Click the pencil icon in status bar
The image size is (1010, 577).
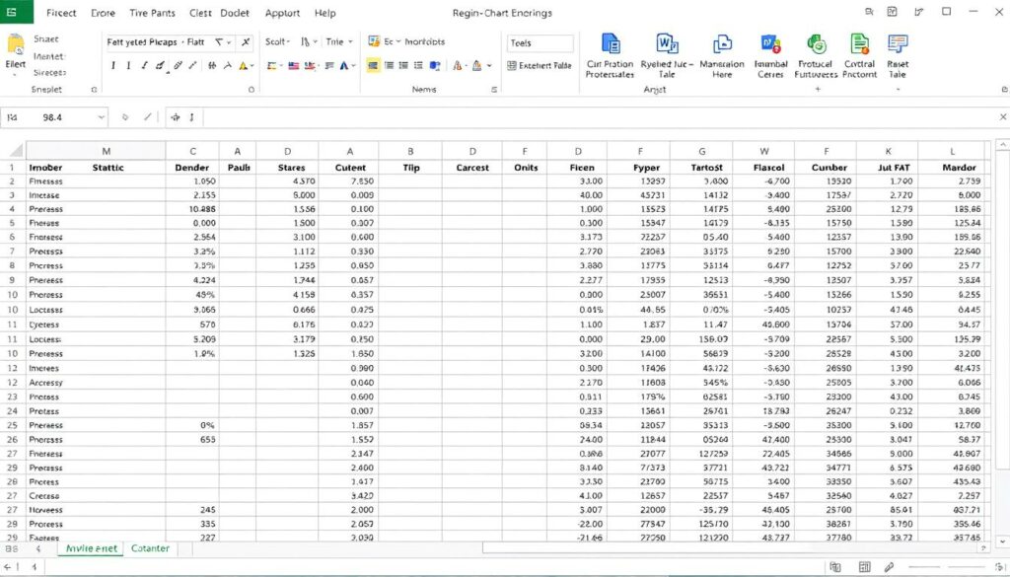[889, 567]
